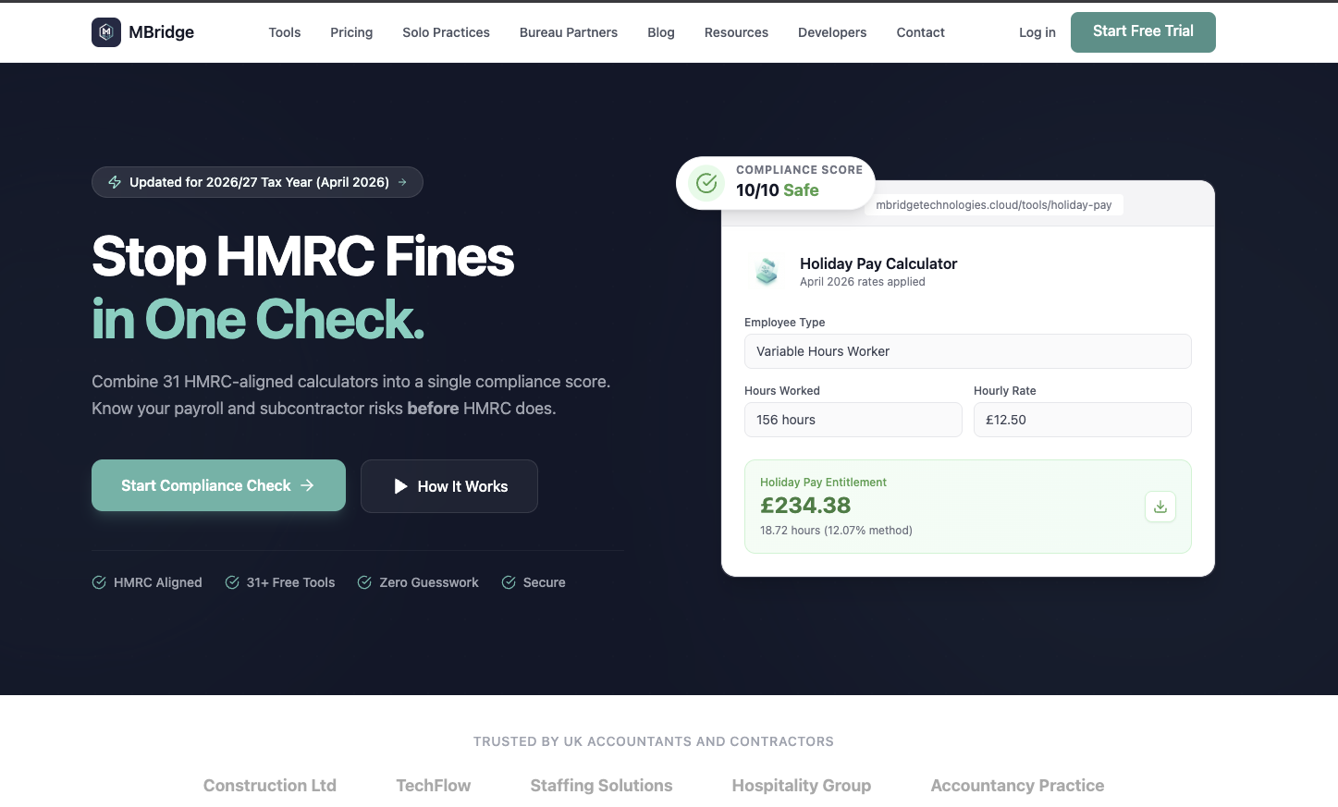Image resolution: width=1338 pixels, height=807 pixels.
Task: Click the check icon beside Zero Guesswork
Action: (x=364, y=582)
